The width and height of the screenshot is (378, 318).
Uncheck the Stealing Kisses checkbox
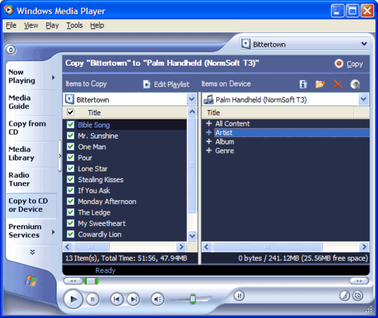point(70,180)
